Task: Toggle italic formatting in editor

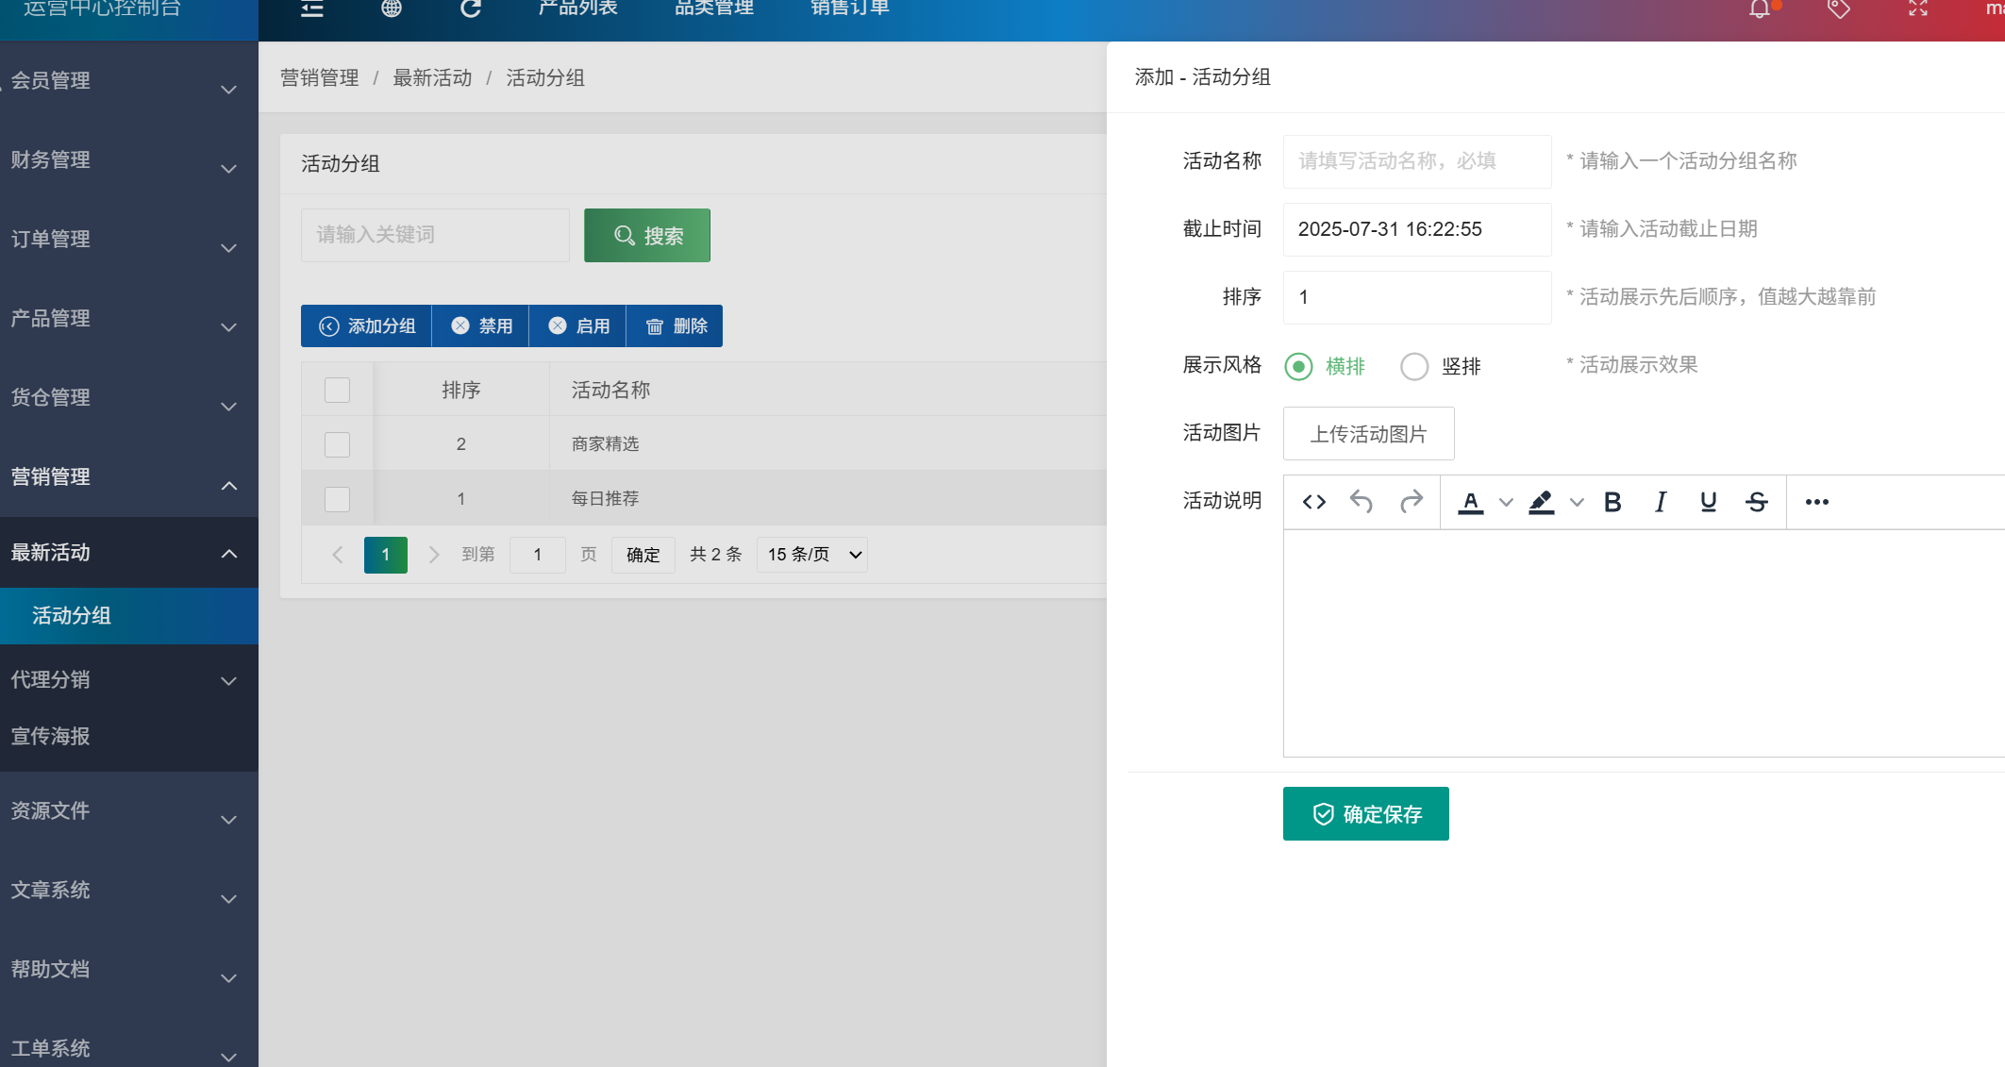Action: click(x=1661, y=502)
